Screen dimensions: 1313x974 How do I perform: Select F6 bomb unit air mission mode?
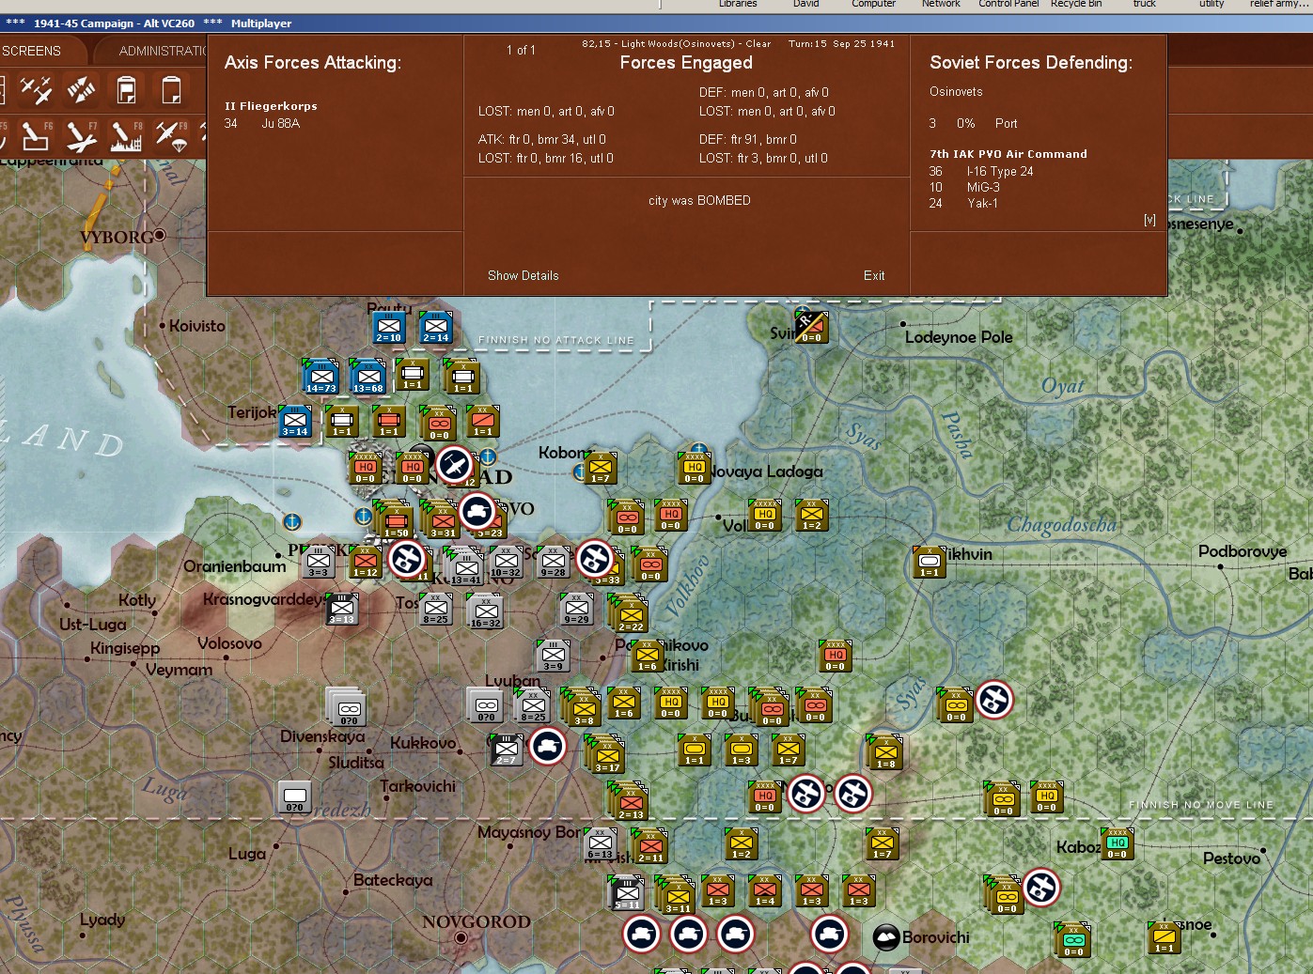[36, 137]
